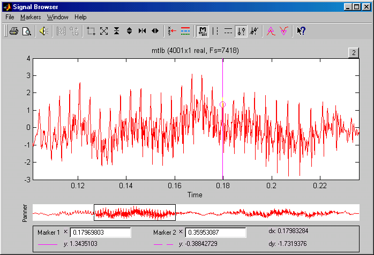The image size is (374, 255).
Task: Enable Track markers mode
Action: (x=241, y=31)
